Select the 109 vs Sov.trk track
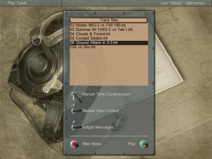Screen dimensions: 212x159 [x=82, y=47]
